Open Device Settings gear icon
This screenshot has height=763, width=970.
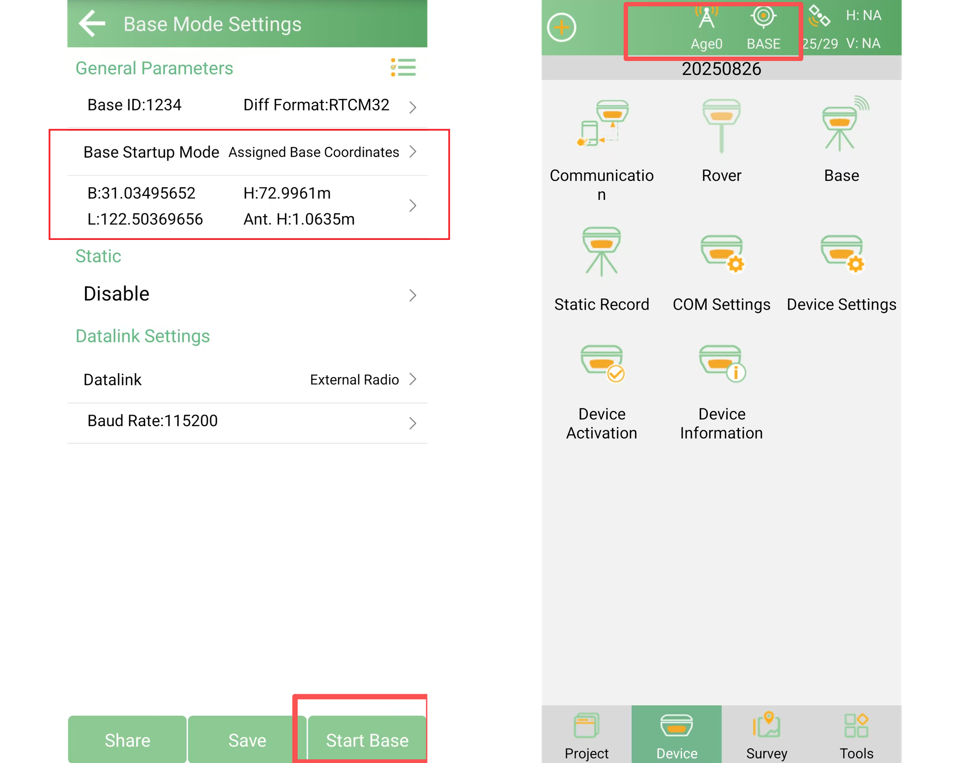pos(843,253)
